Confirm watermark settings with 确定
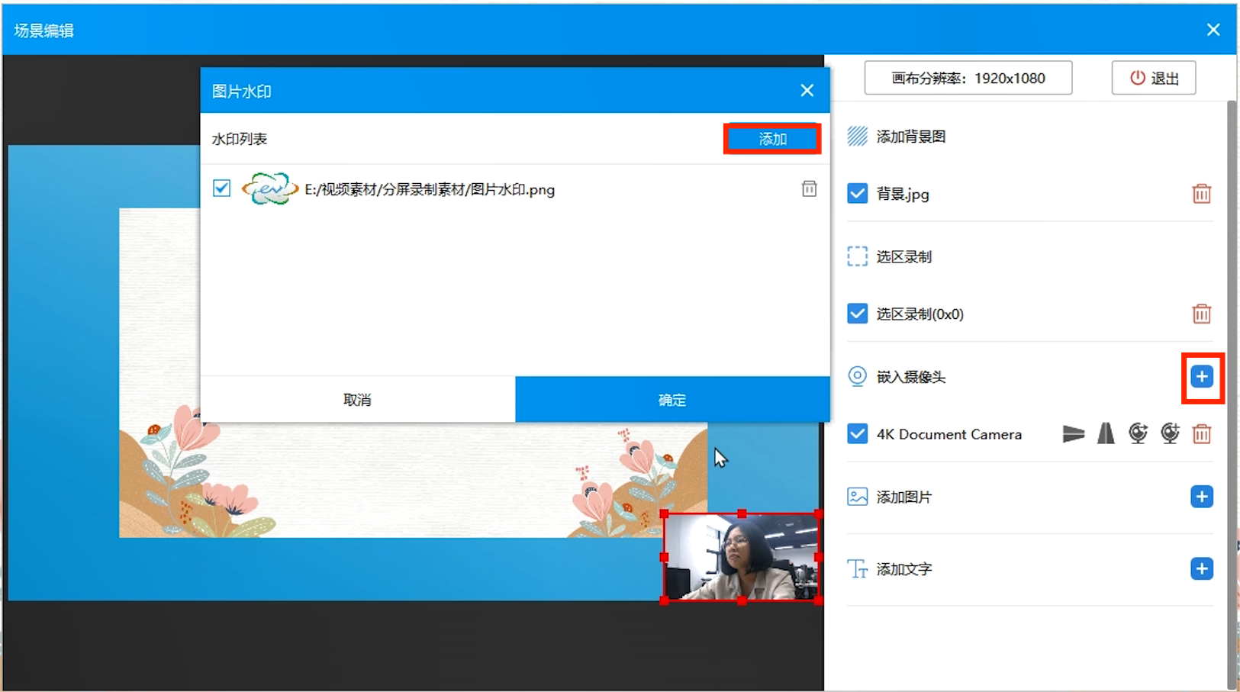Screen dimensions: 1240x692 pos(672,399)
